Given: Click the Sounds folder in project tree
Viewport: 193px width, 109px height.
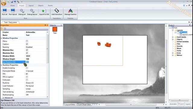Looking at the screenshot, I should tap(179, 46).
